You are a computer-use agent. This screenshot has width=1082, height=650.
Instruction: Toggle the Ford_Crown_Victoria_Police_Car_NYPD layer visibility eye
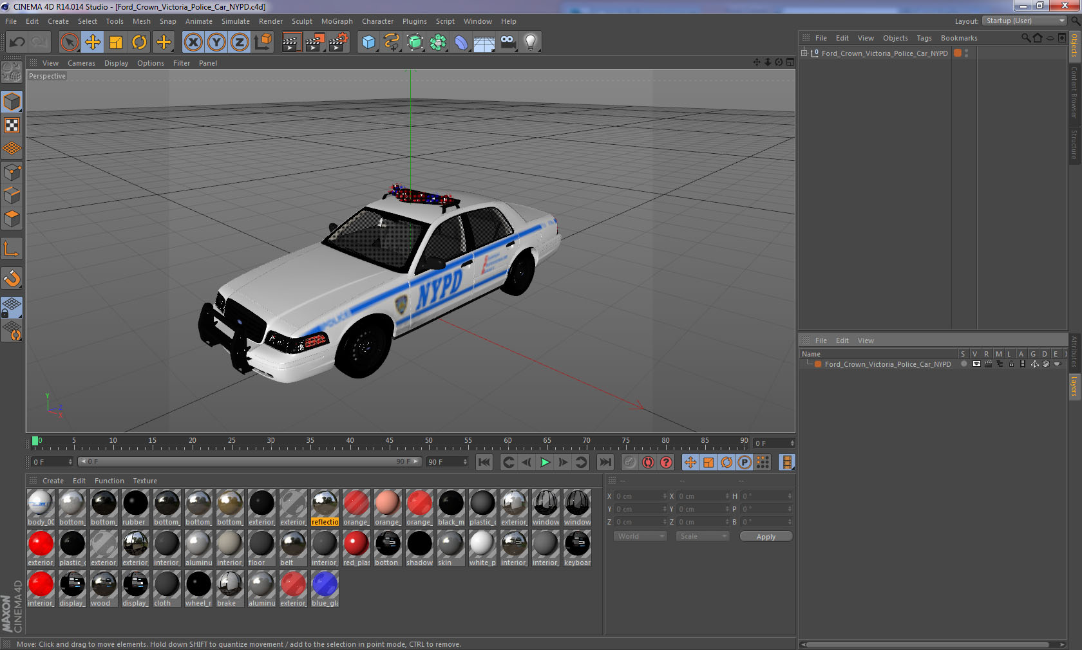coord(976,364)
